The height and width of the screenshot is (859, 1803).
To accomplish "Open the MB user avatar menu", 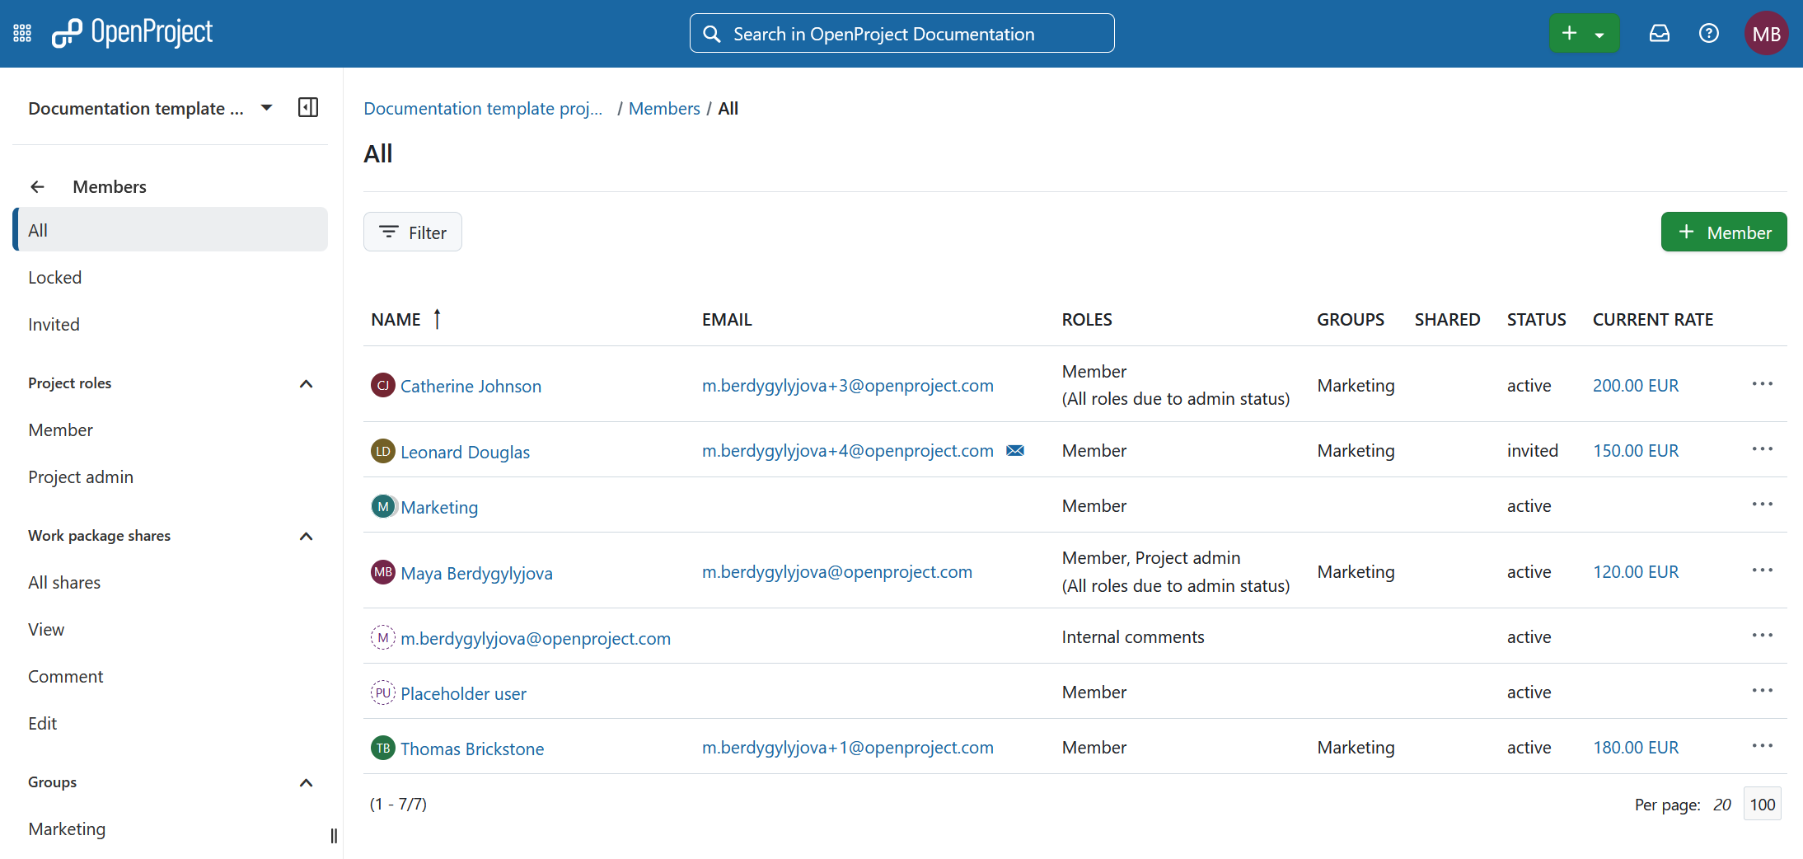I will click(1766, 33).
